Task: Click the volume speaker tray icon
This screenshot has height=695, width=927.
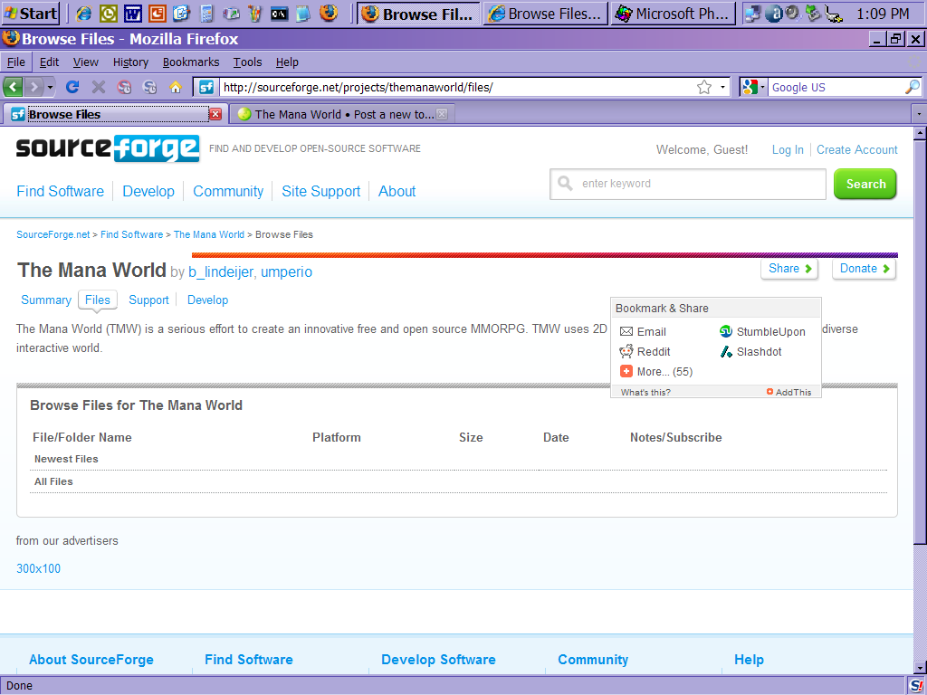Action: tap(793, 13)
